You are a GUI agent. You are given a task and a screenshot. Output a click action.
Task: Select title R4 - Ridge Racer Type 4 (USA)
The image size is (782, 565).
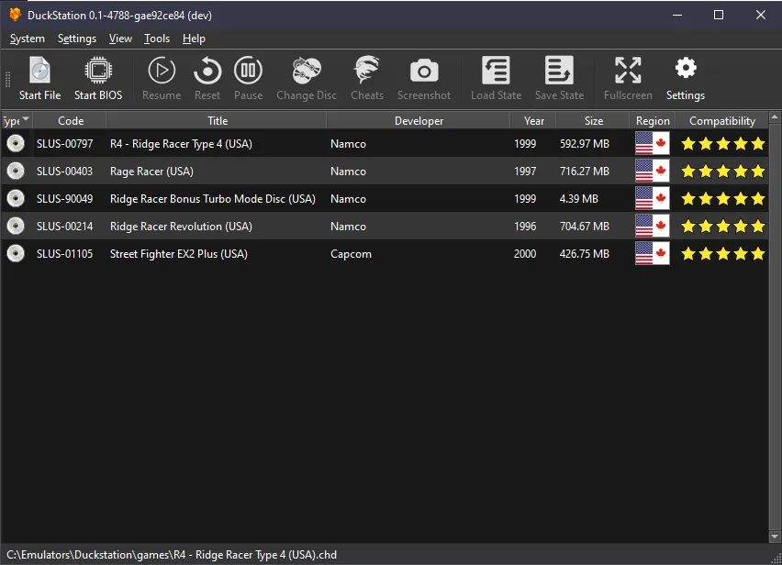point(181,144)
